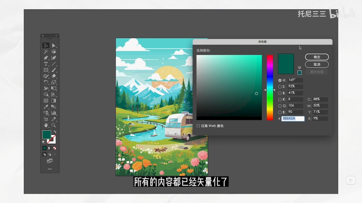Select the Hand tool
This screenshot has height=203, width=362.
click(46, 125)
